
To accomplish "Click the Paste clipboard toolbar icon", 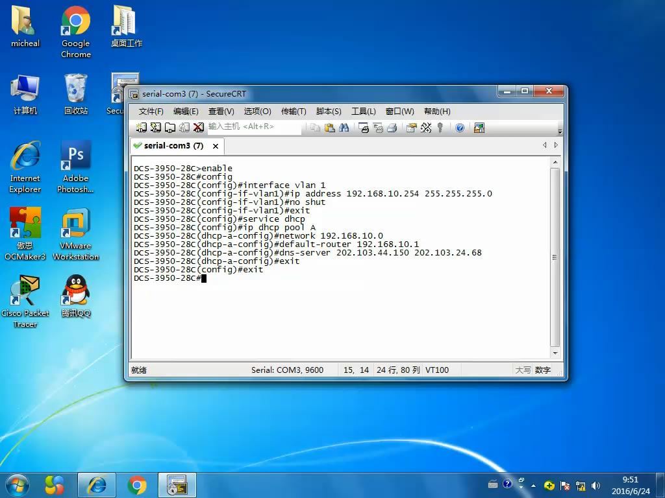I will tap(329, 128).
